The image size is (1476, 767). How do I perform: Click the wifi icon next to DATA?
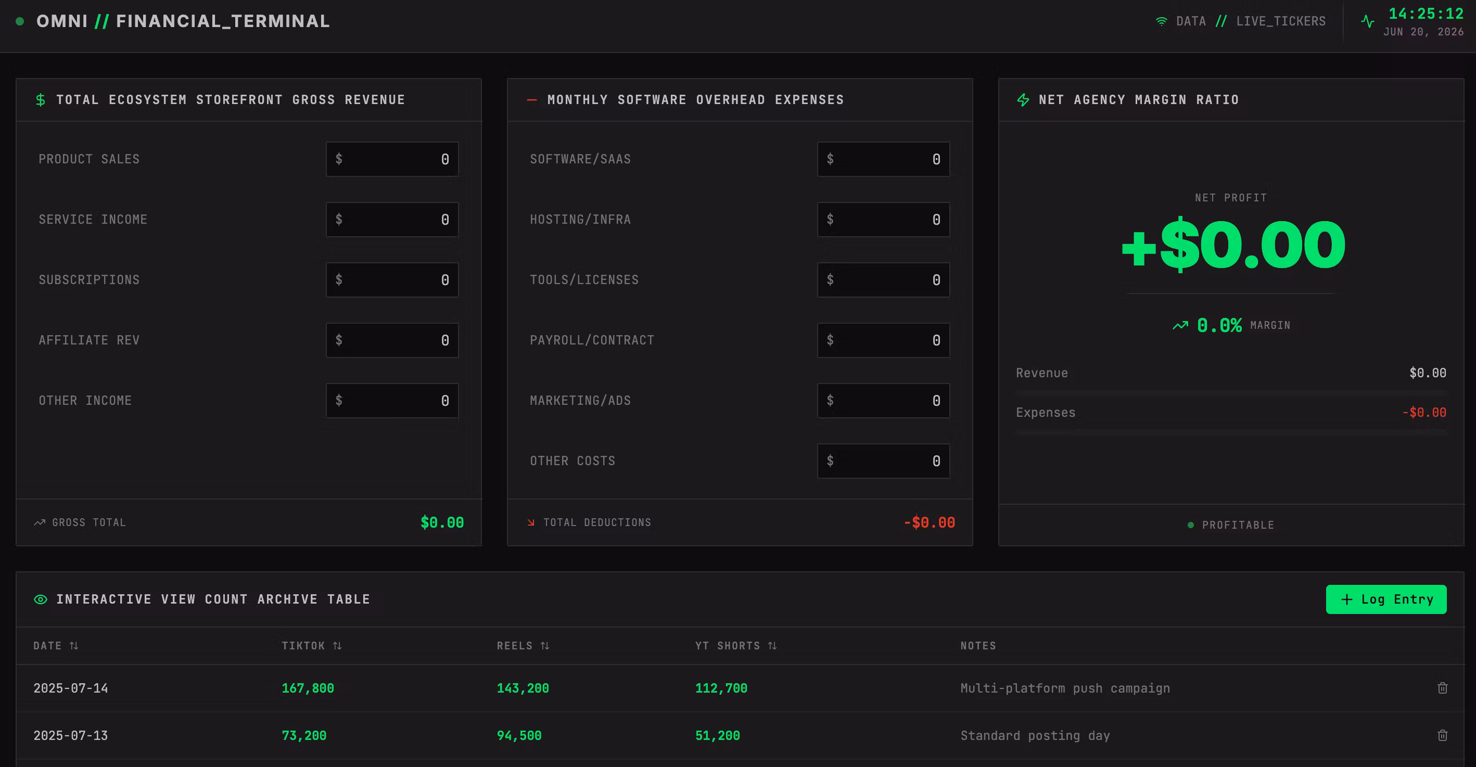pyautogui.click(x=1162, y=21)
